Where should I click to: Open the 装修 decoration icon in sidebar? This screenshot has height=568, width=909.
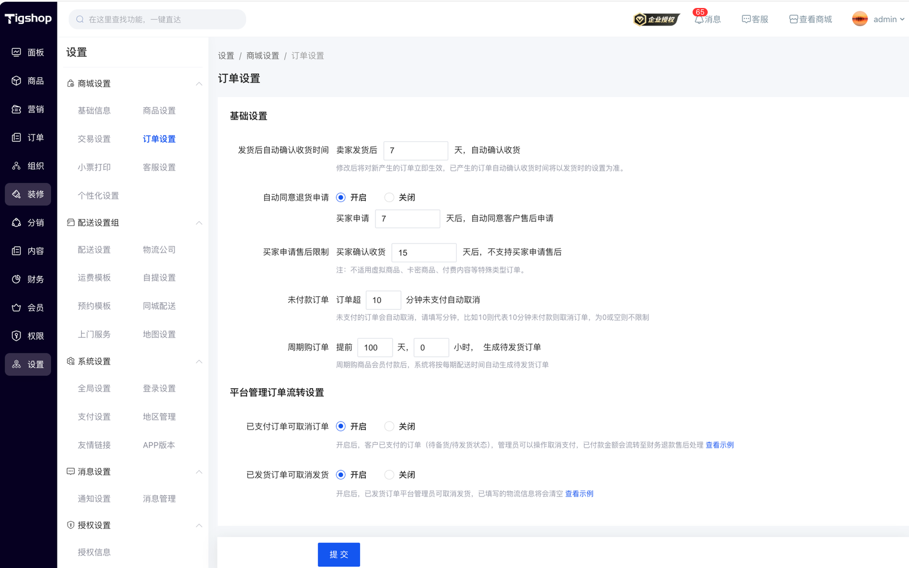coord(16,194)
